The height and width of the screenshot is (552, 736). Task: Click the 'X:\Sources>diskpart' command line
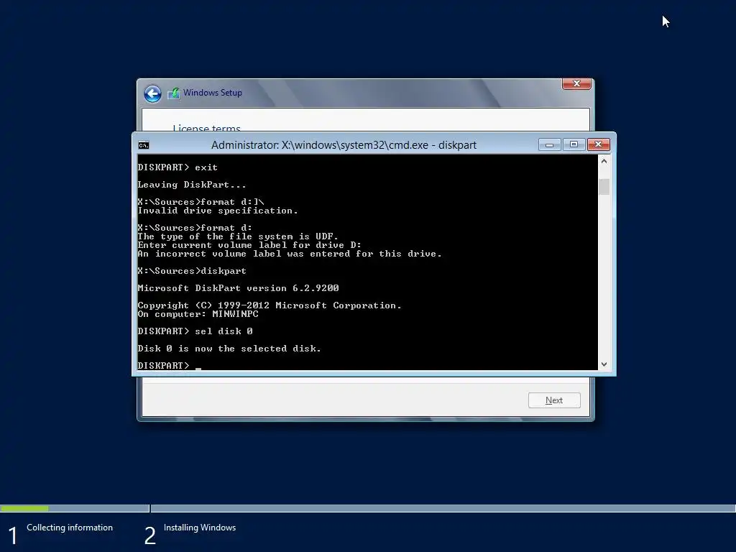coord(192,271)
